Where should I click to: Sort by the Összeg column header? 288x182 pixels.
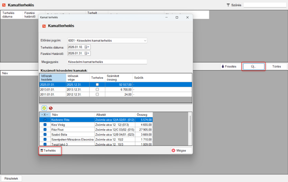tap(144, 115)
